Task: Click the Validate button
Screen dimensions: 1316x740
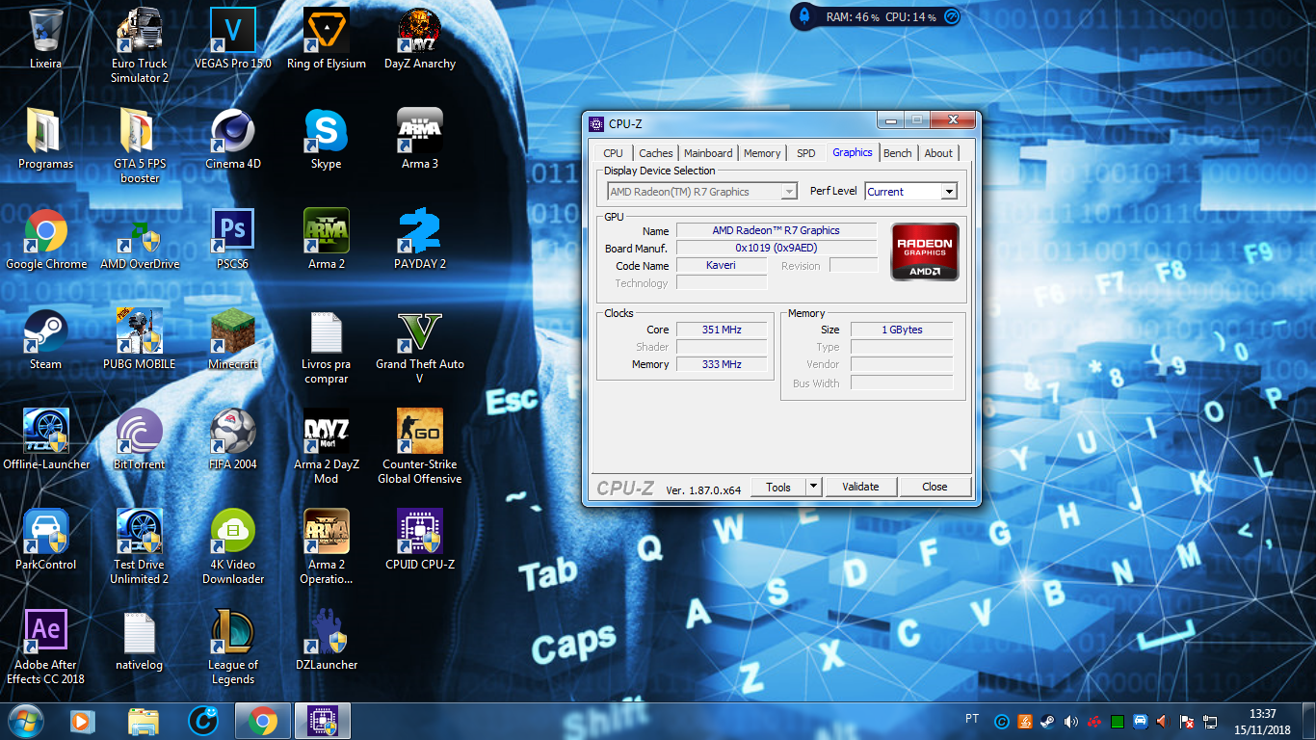Action: pyautogui.click(x=860, y=487)
